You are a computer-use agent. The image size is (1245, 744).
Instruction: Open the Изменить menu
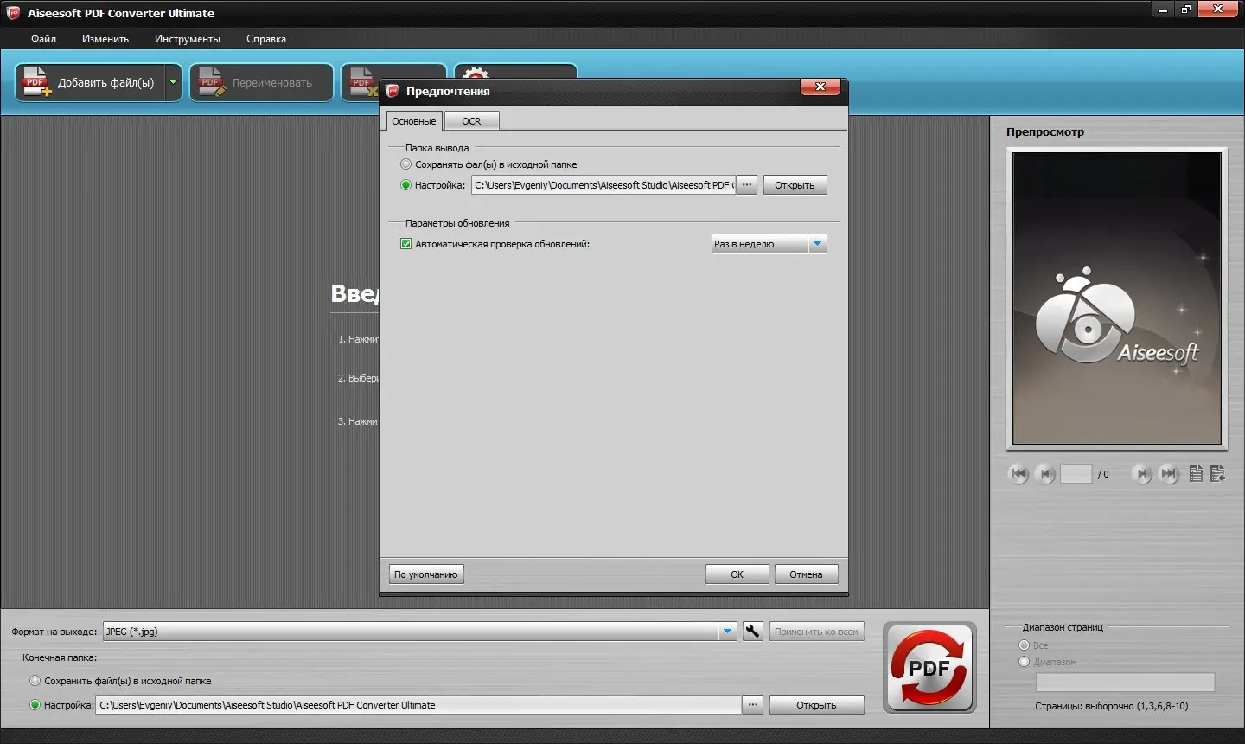tap(105, 39)
